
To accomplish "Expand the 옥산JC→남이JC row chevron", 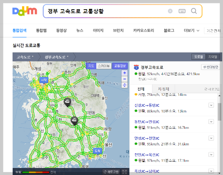I will (x=211, y=171).
